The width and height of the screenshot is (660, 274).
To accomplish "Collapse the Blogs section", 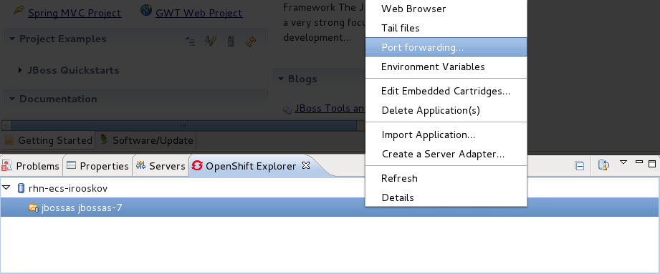I will click(281, 79).
